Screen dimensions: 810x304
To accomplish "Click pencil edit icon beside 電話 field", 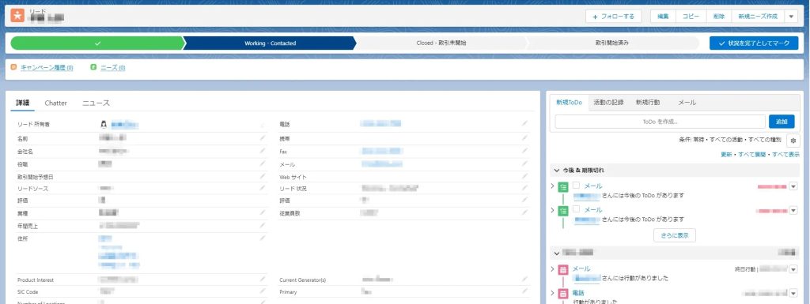I will tap(525, 123).
